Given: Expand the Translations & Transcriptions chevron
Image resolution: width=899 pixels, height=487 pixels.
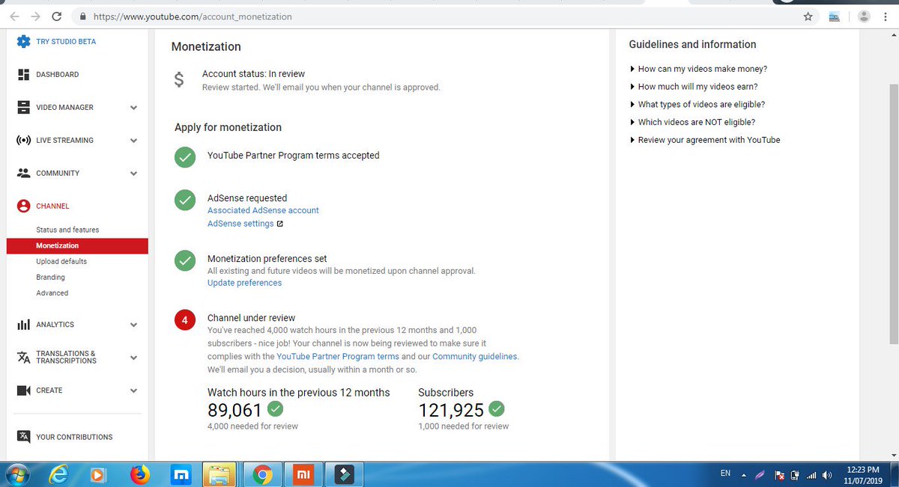Looking at the screenshot, I should pyautogui.click(x=133, y=358).
